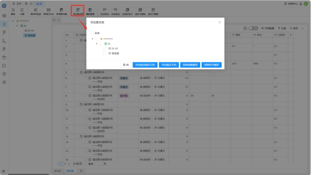
Task: Add a new sheet with the plus tab
Action: click(x=81, y=171)
